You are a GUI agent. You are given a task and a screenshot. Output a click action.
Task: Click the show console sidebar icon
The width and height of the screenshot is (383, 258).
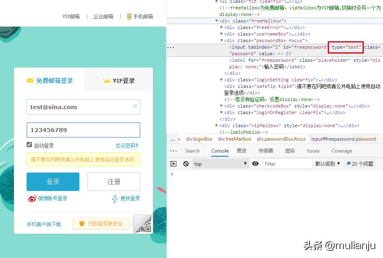tap(173, 164)
